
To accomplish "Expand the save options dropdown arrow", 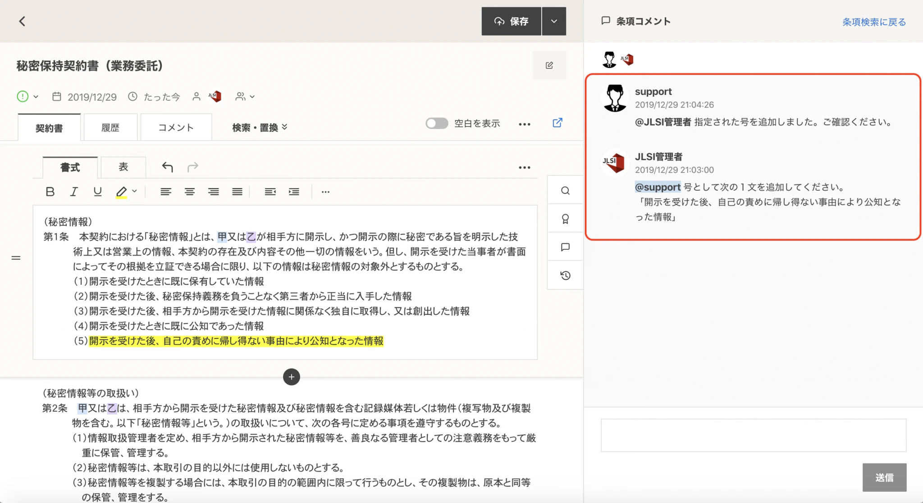I will coord(554,21).
